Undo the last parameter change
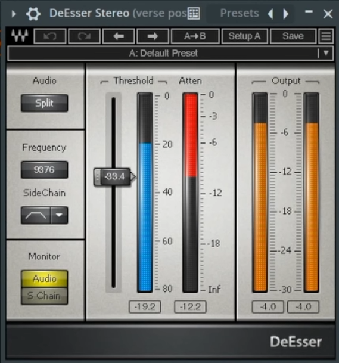The image size is (339, 363). tap(50, 36)
